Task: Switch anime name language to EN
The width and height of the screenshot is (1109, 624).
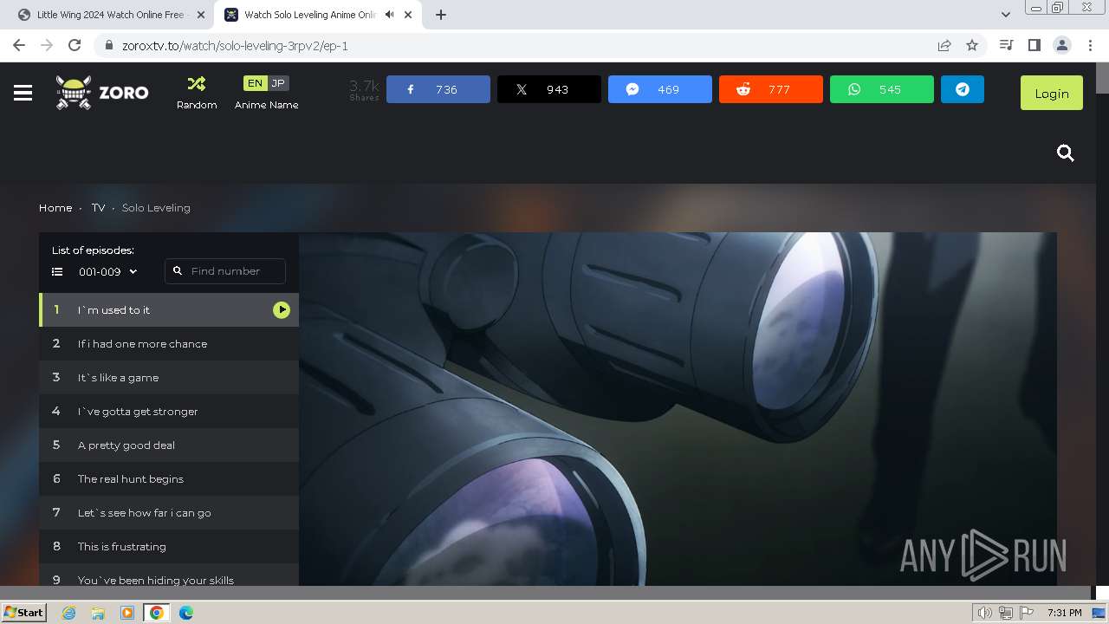Action: pos(255,83)
